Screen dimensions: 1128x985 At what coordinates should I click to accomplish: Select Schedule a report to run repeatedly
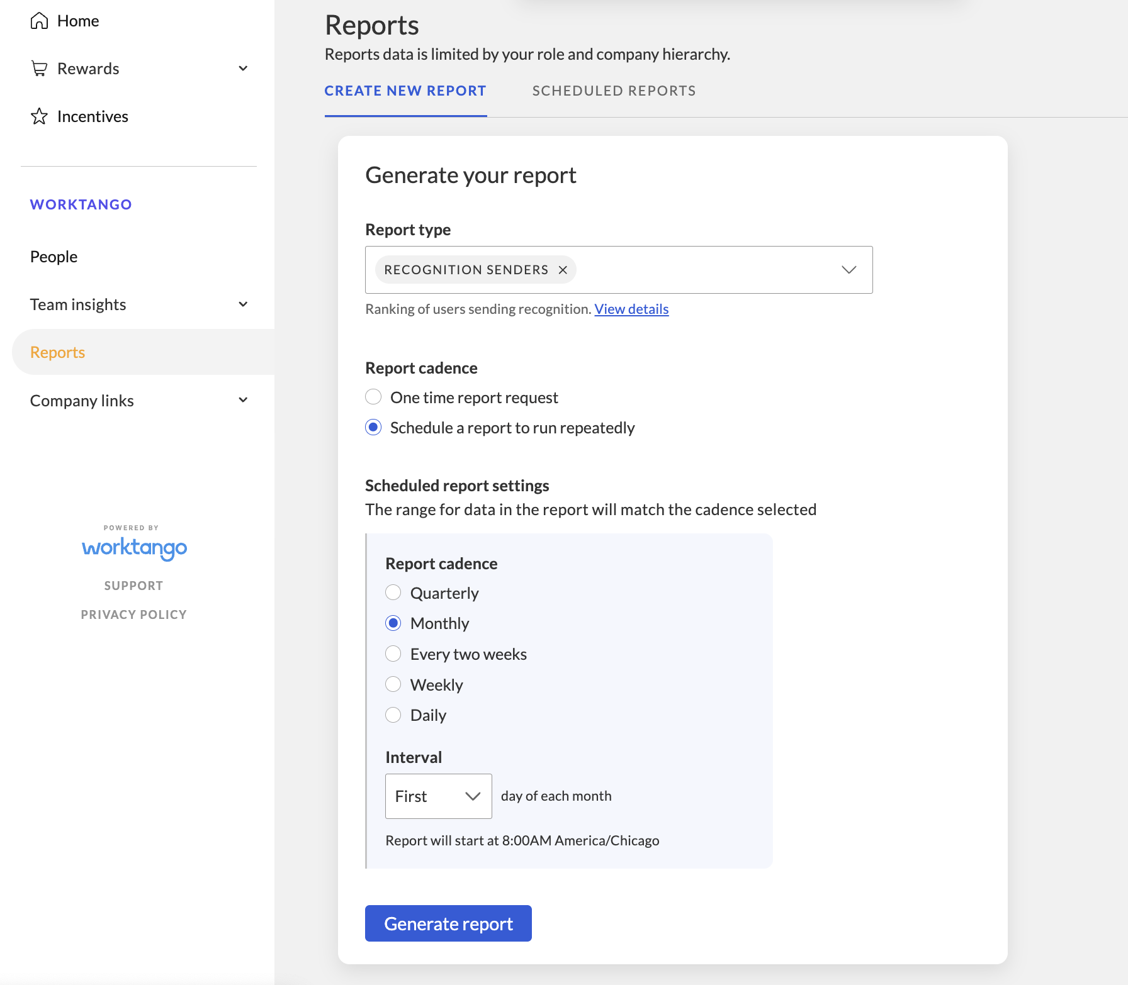tap(373, 428)
